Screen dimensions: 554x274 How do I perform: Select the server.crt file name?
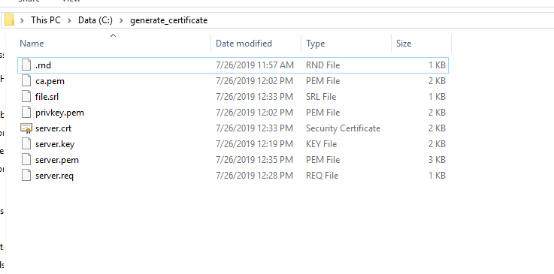tap(53, 128)
